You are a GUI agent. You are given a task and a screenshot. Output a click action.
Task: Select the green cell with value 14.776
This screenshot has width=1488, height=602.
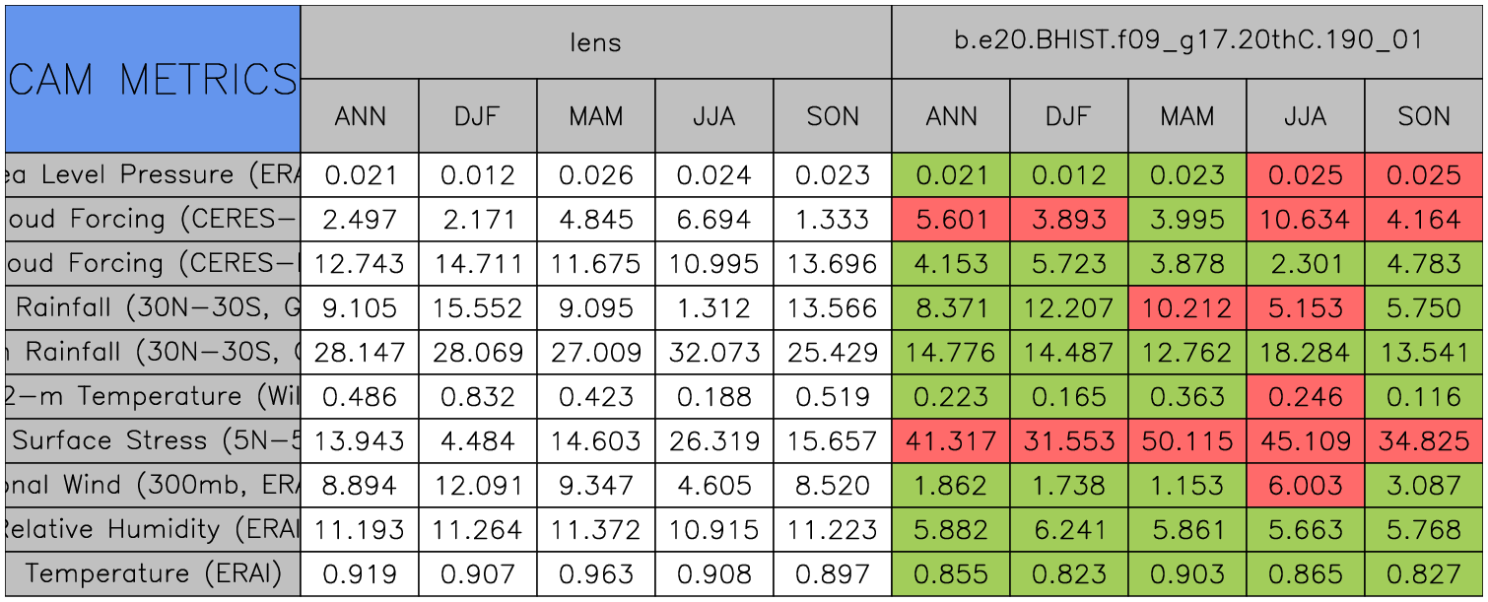(951, 352)
